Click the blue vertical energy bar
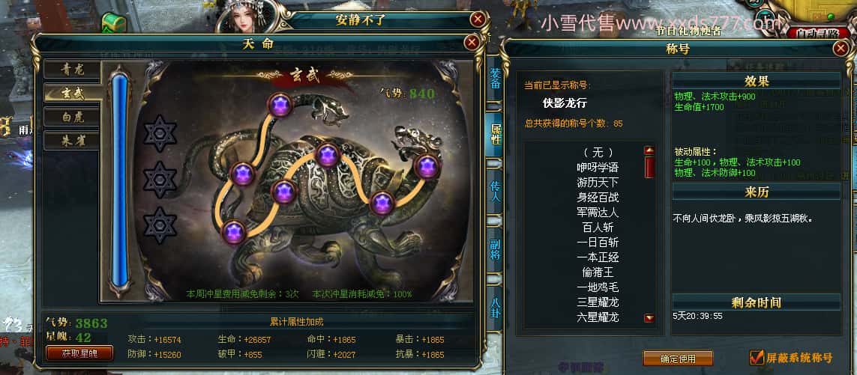This screenshot has width=857, height=375. pos(120,180)
